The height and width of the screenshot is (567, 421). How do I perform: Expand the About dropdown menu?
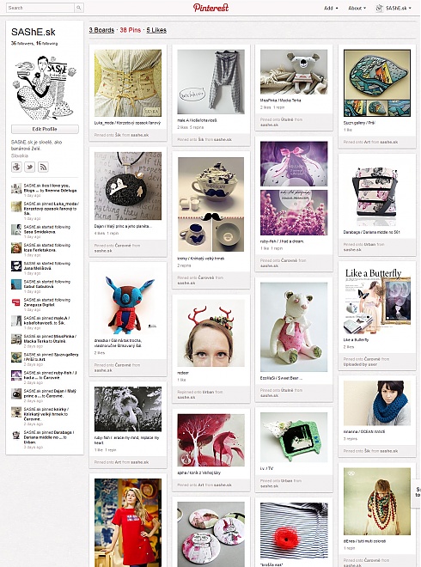pyautogui.click(x=357, y=8)
